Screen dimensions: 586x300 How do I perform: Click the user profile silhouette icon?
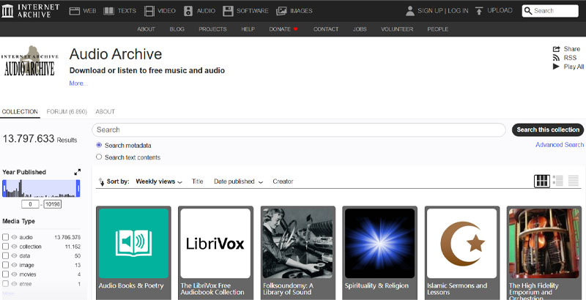tap(410, 11)
